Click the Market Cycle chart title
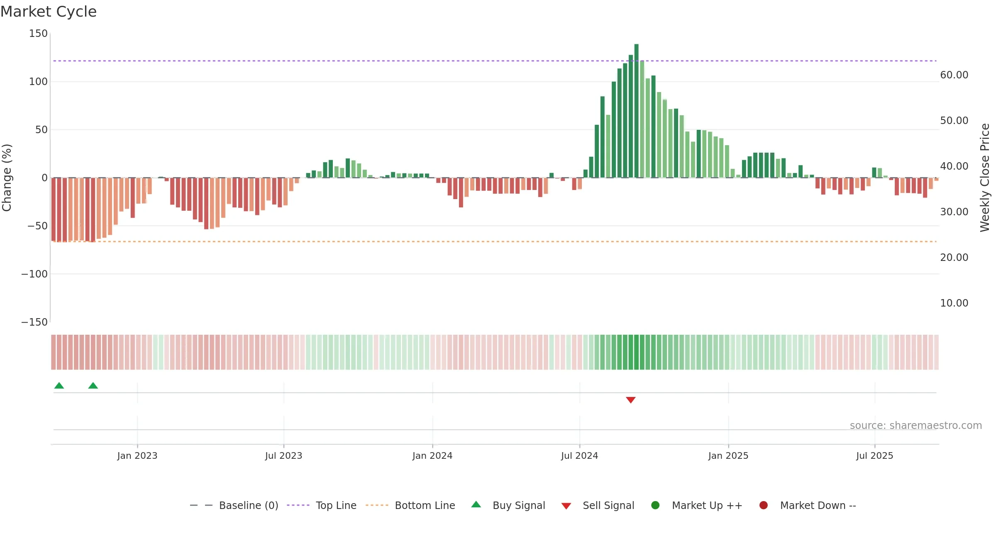 tap(49, 12)
